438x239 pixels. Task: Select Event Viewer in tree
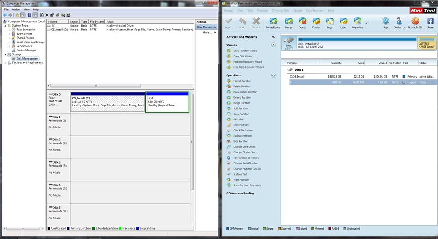(x=24, y=34)
